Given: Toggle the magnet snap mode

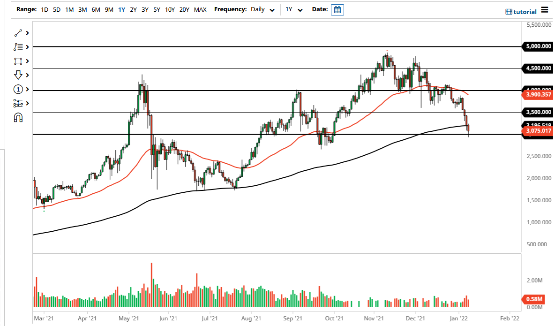Looking at the screenshot, I should pyautogui.click(x=18, y=117).
